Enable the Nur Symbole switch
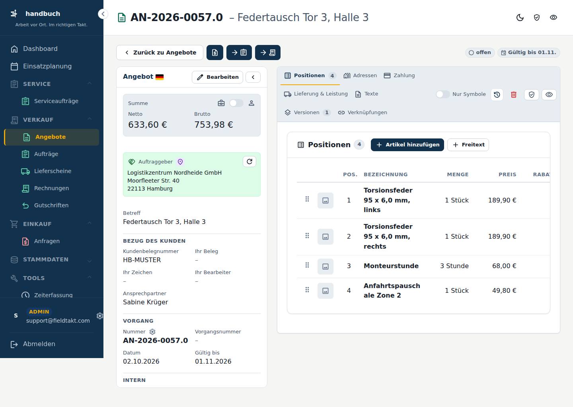Viewport: 573px width, 407px height. tap(443, 94)
